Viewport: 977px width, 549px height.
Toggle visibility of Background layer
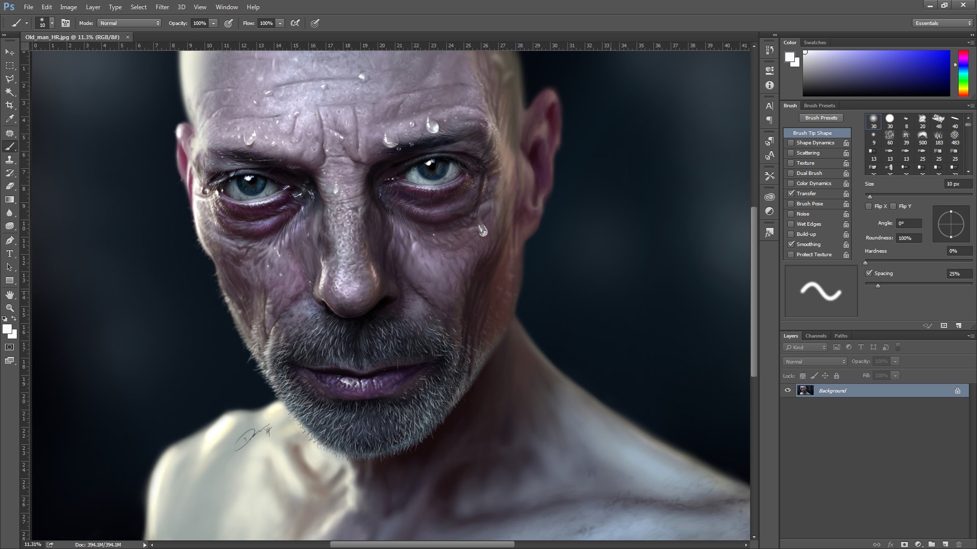[787, 390]
